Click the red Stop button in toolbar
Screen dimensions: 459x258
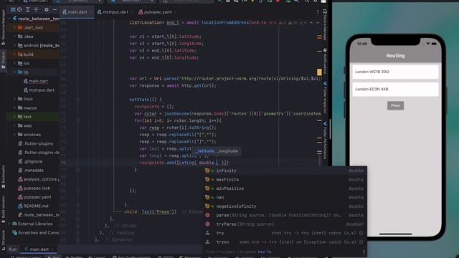coord(278,1)
